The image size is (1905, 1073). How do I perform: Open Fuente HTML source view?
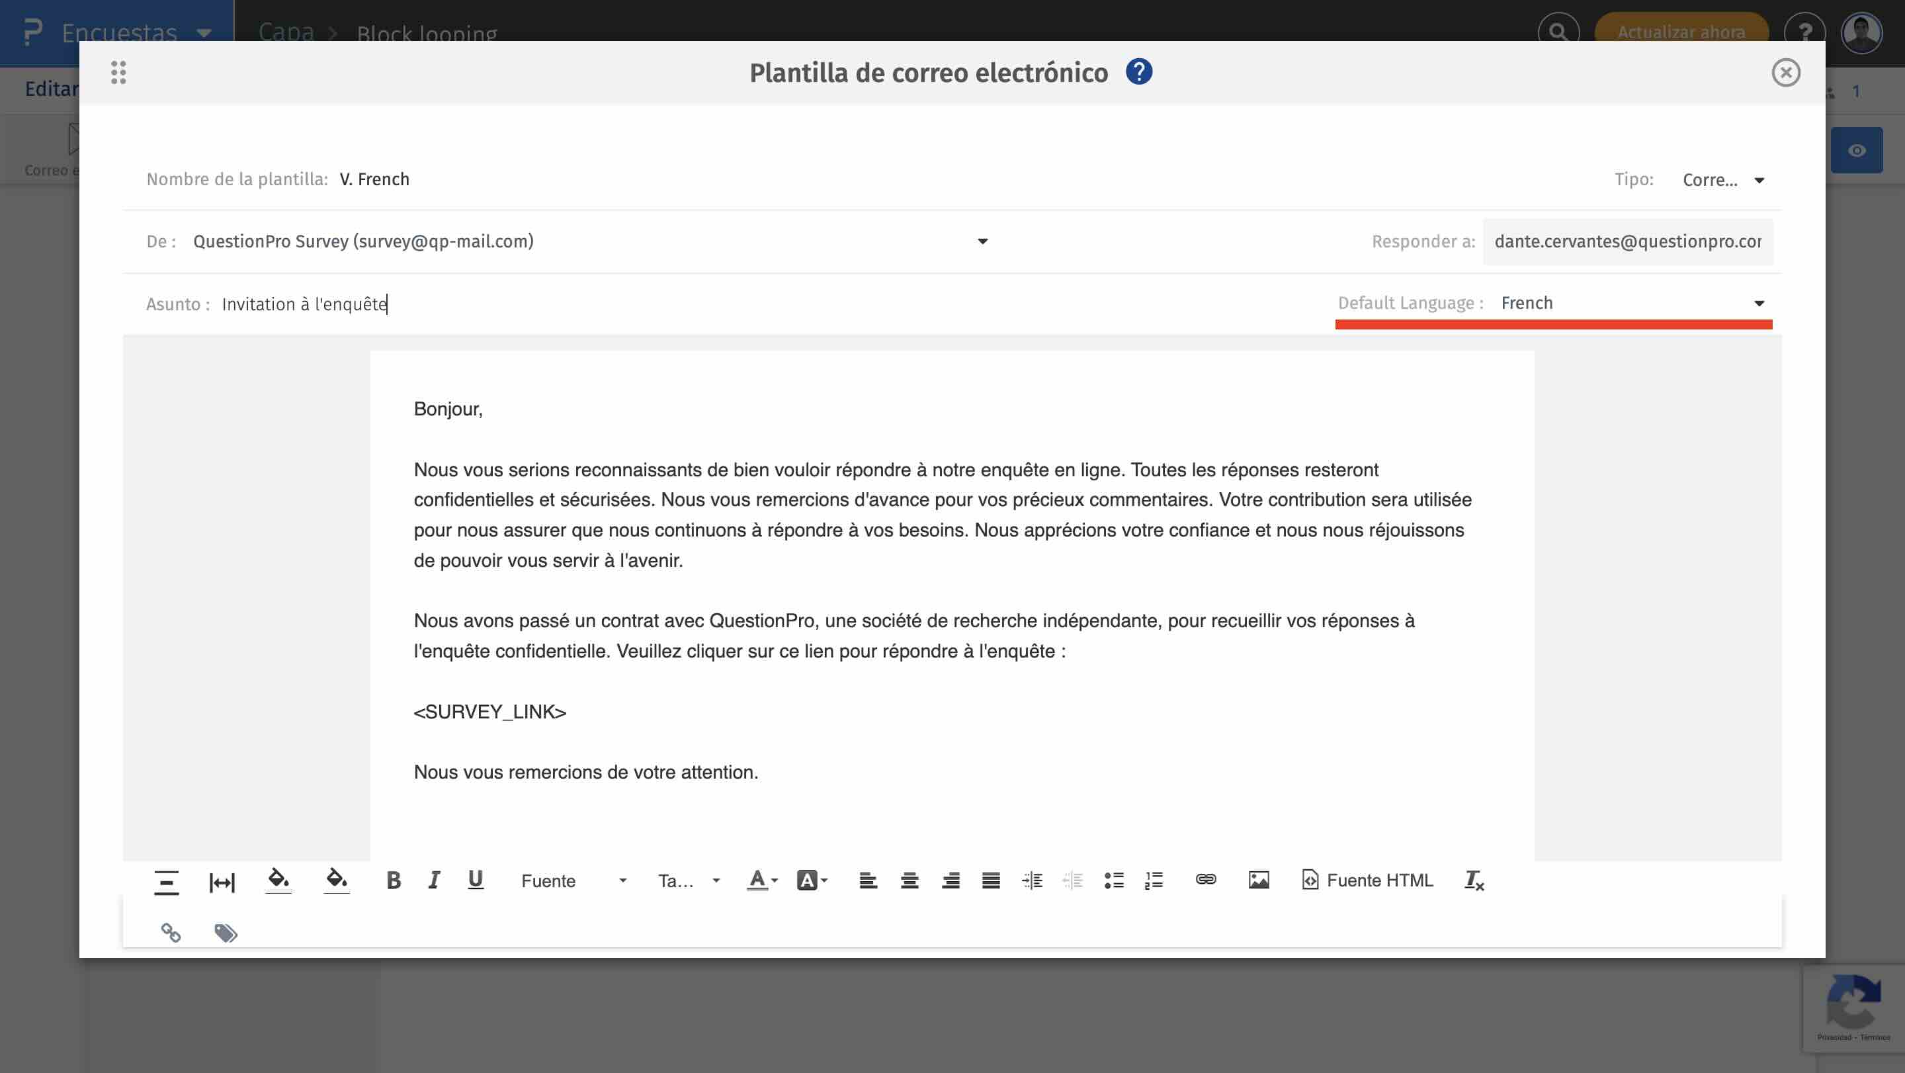click(x=1367, y=880)
